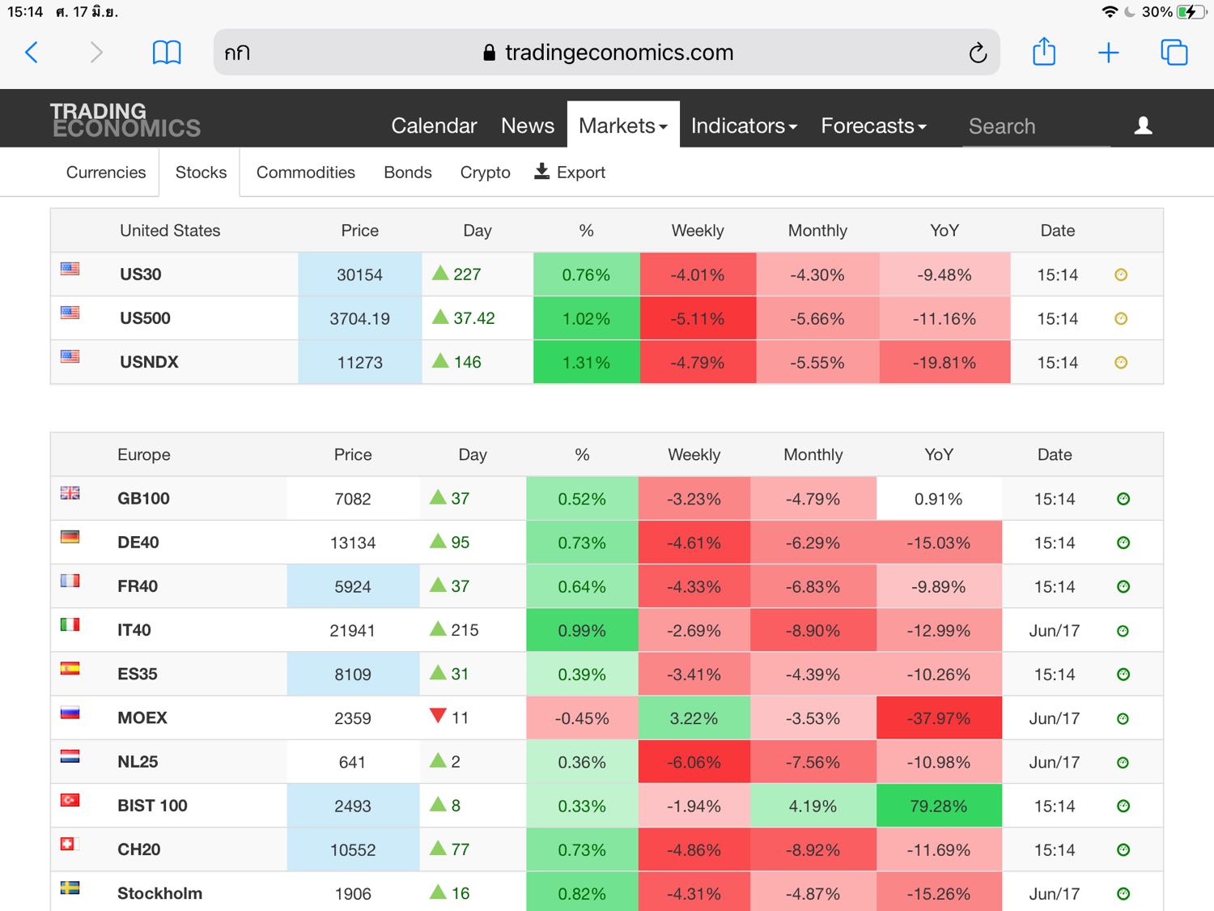Click the UK flag beside GB100
This screenshot has width=1214, height=911.
coord(70,493)
